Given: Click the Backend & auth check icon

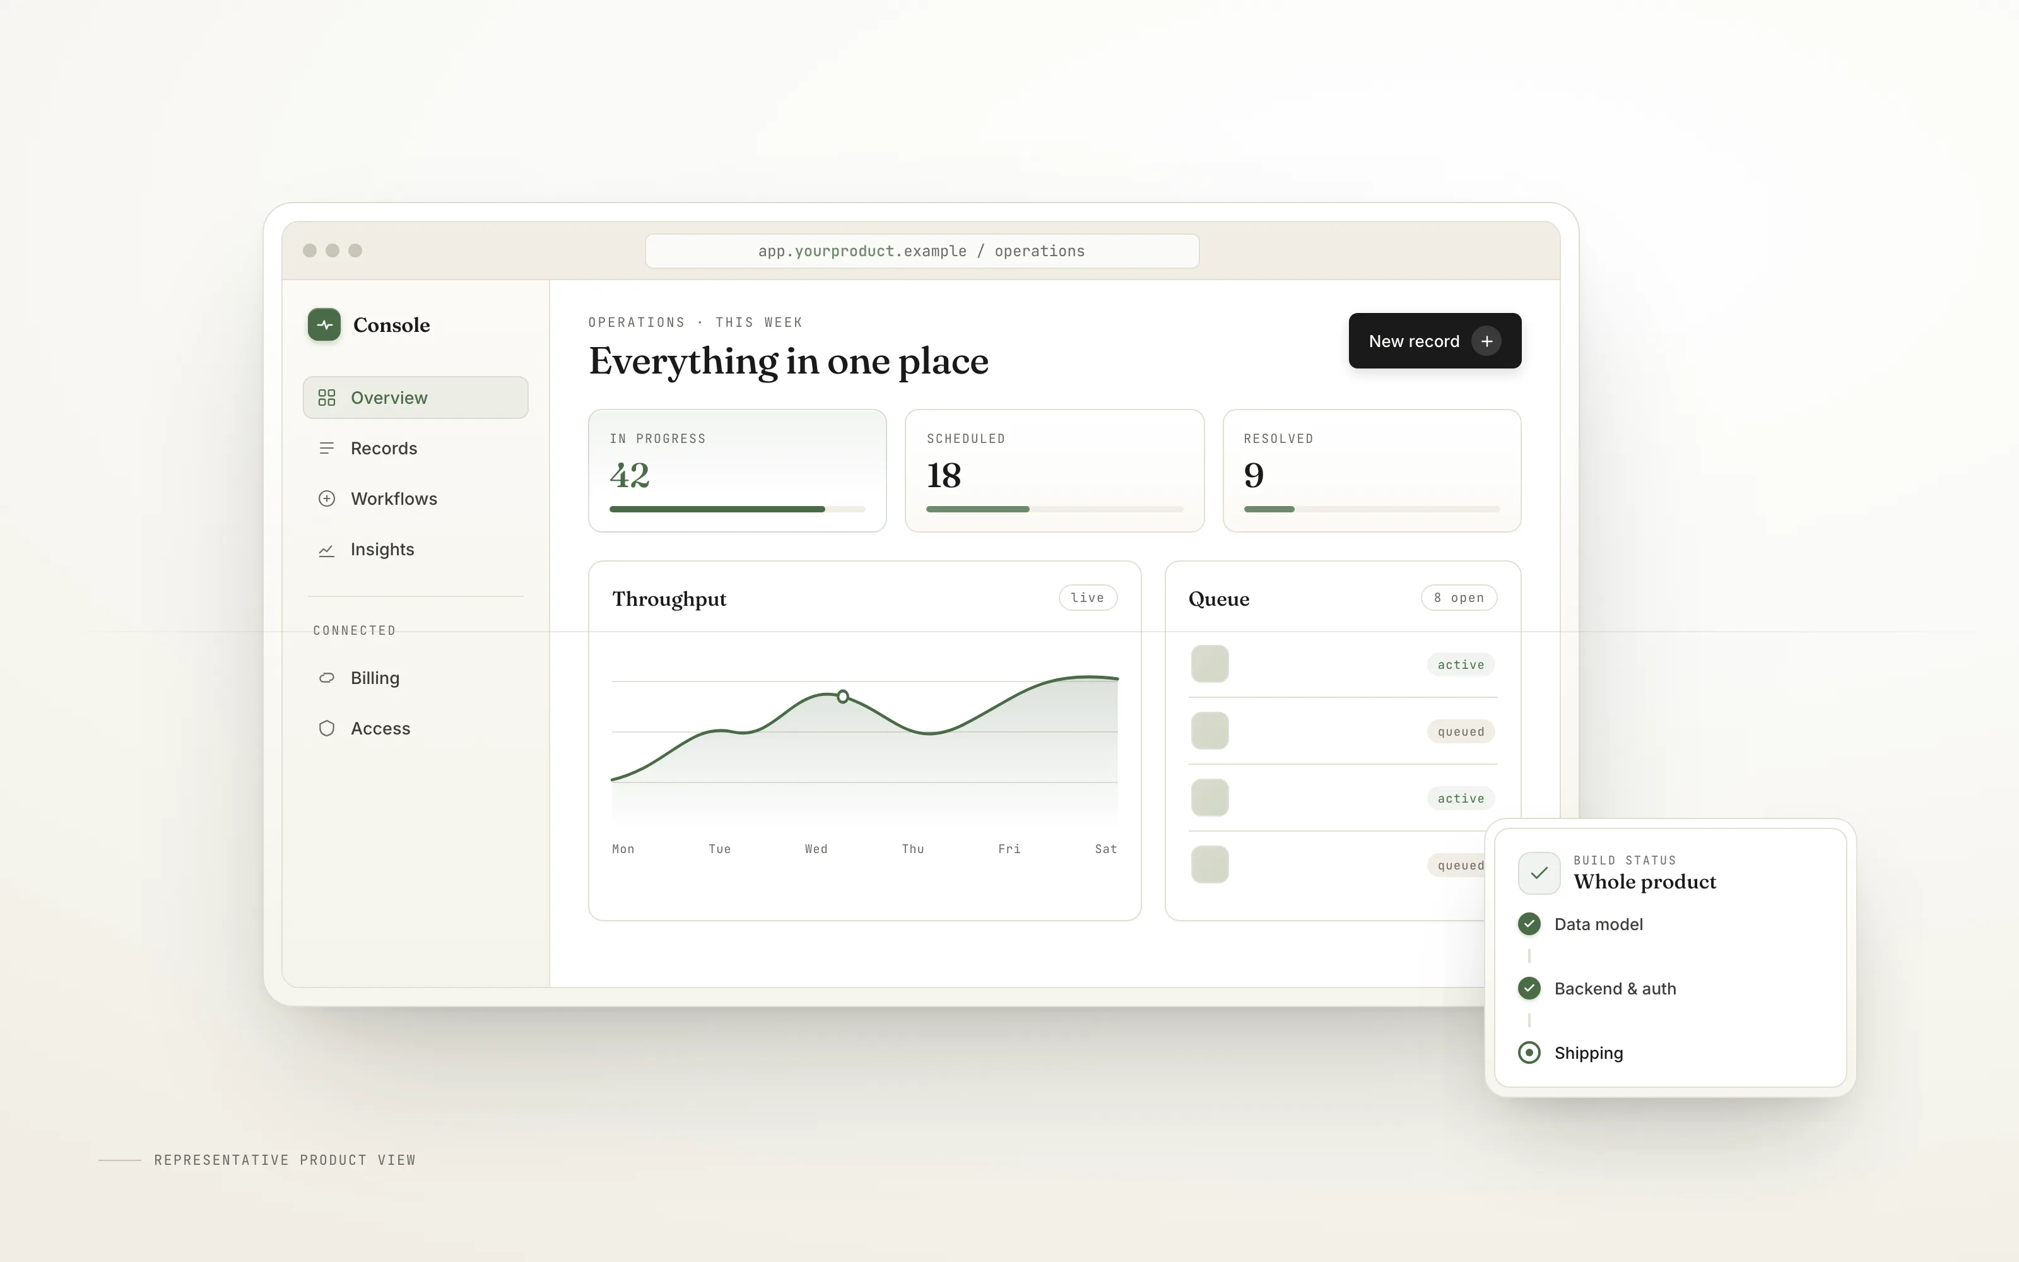Looking at the screenshot, I should 1529,988.
